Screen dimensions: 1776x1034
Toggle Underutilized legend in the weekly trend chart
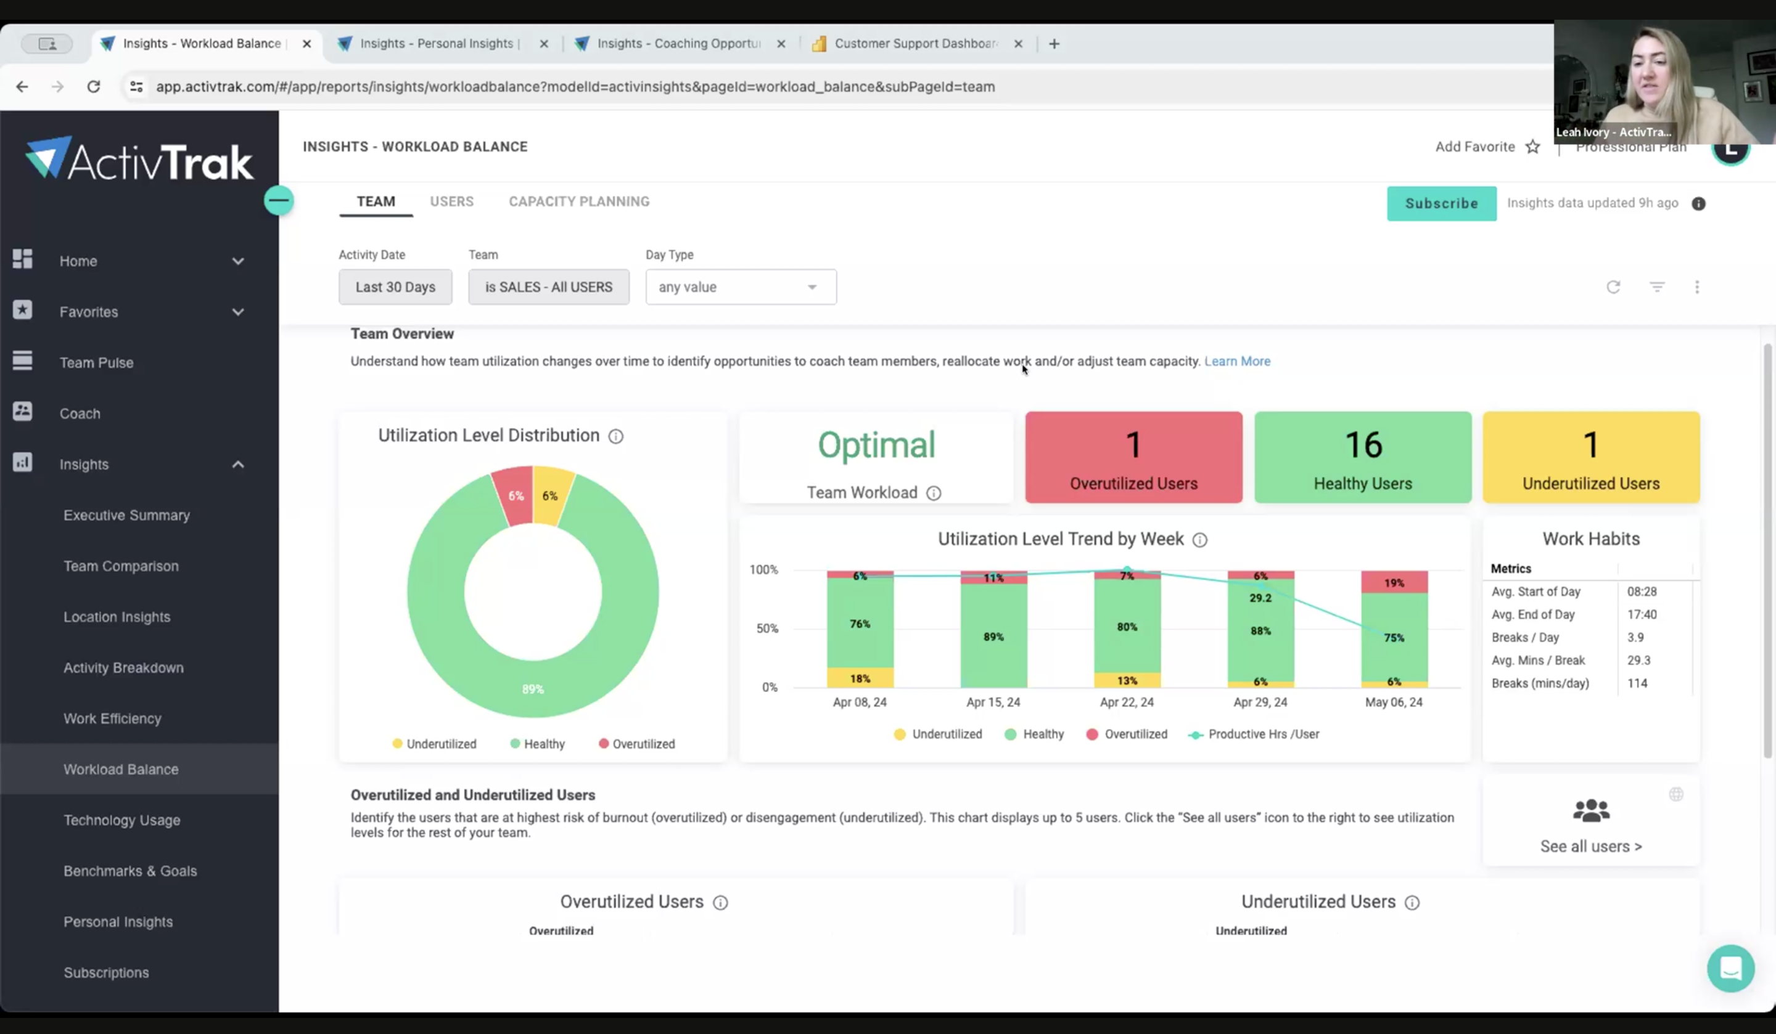click(937, 735)
